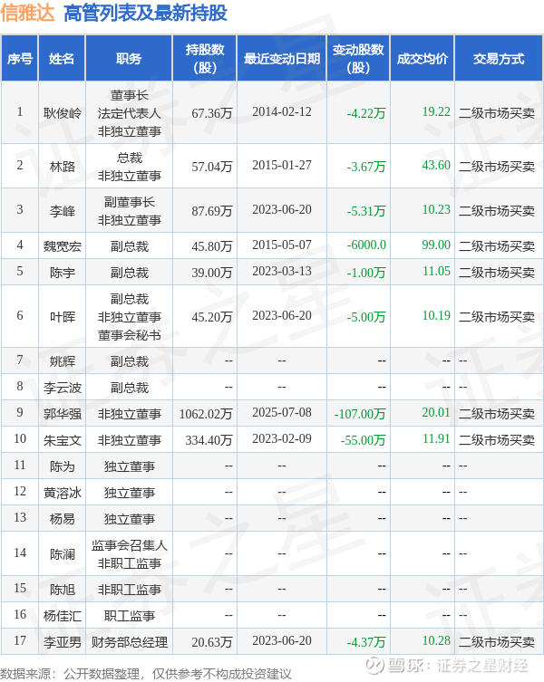Click the change value -6000.0
Image resolution: width=544 pixels, height=682 pixels.
(x=366, y=245)
